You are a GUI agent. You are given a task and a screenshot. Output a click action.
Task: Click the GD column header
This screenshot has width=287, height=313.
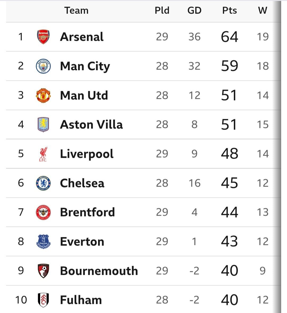(194, 11)
